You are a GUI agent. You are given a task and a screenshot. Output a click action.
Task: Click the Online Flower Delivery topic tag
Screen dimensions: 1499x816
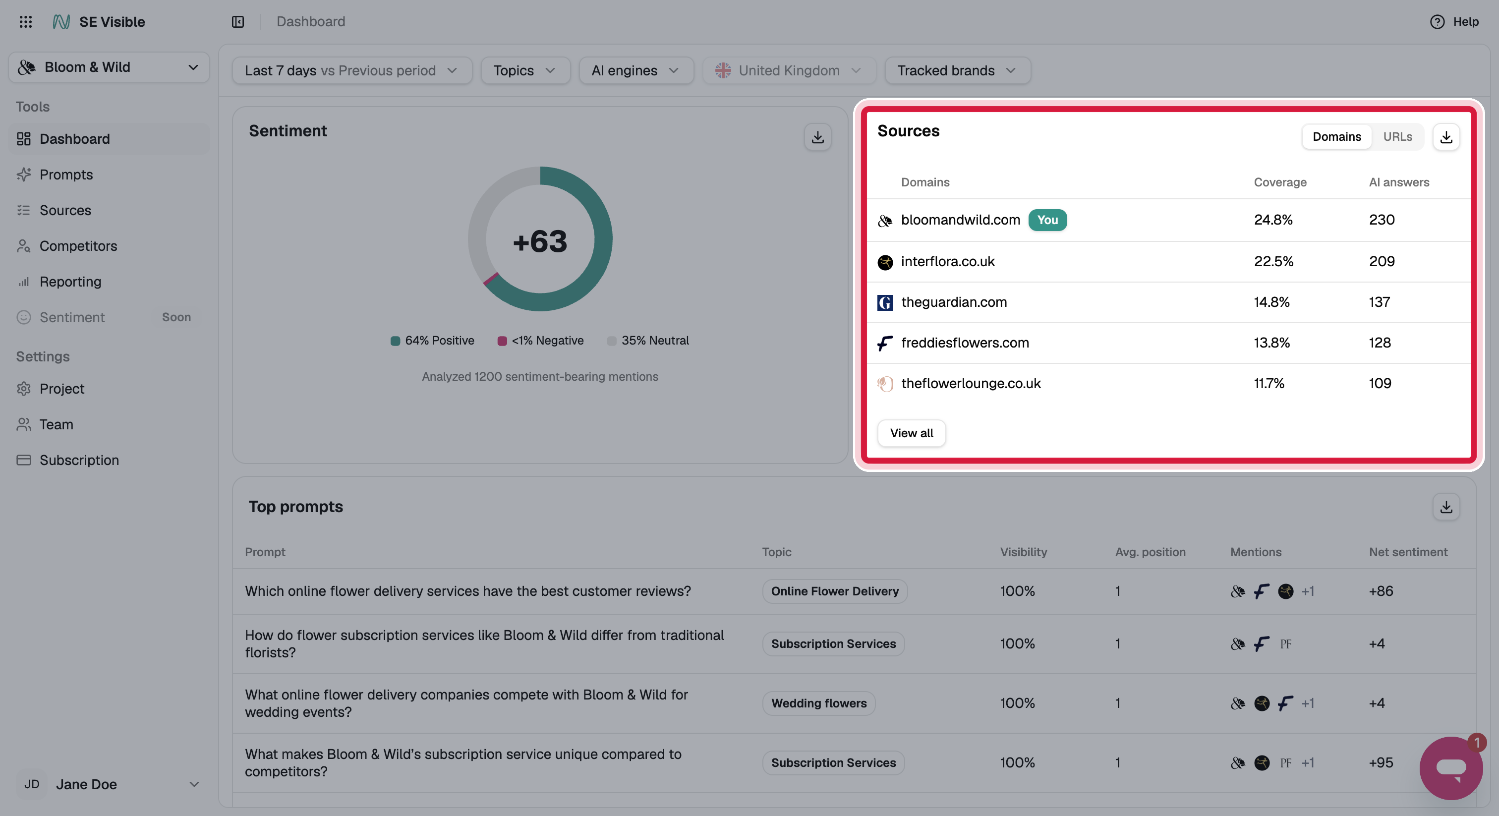[x=834, y=591]
